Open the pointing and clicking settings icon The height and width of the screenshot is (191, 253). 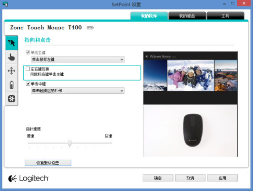12,43
